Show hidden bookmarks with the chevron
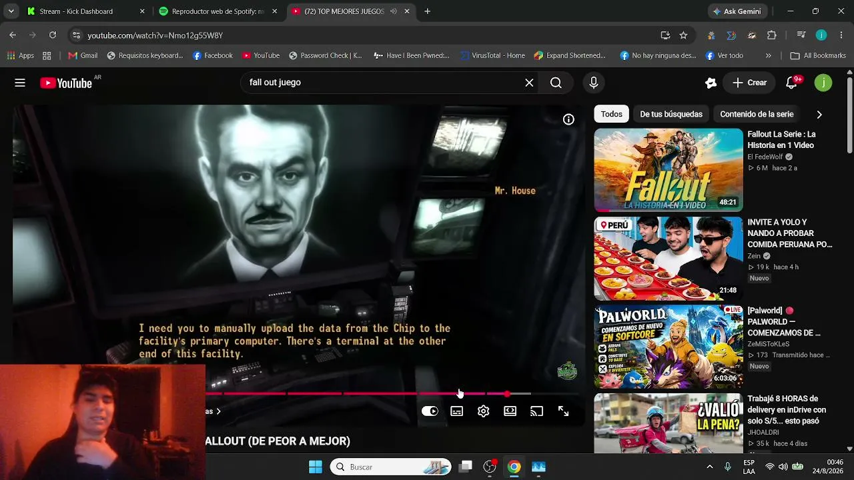The image size is (854, 480). click(x=769, y=55)
